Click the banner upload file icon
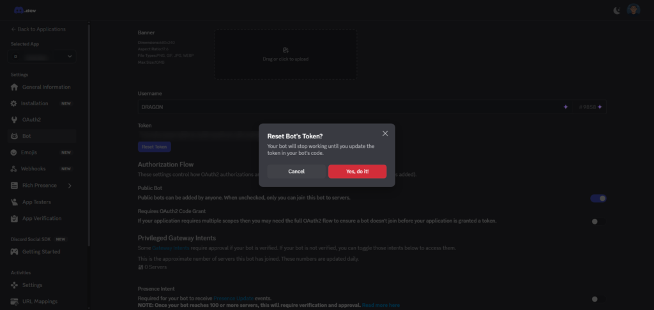This screenshot has width=654, height=310. point(285,50)
